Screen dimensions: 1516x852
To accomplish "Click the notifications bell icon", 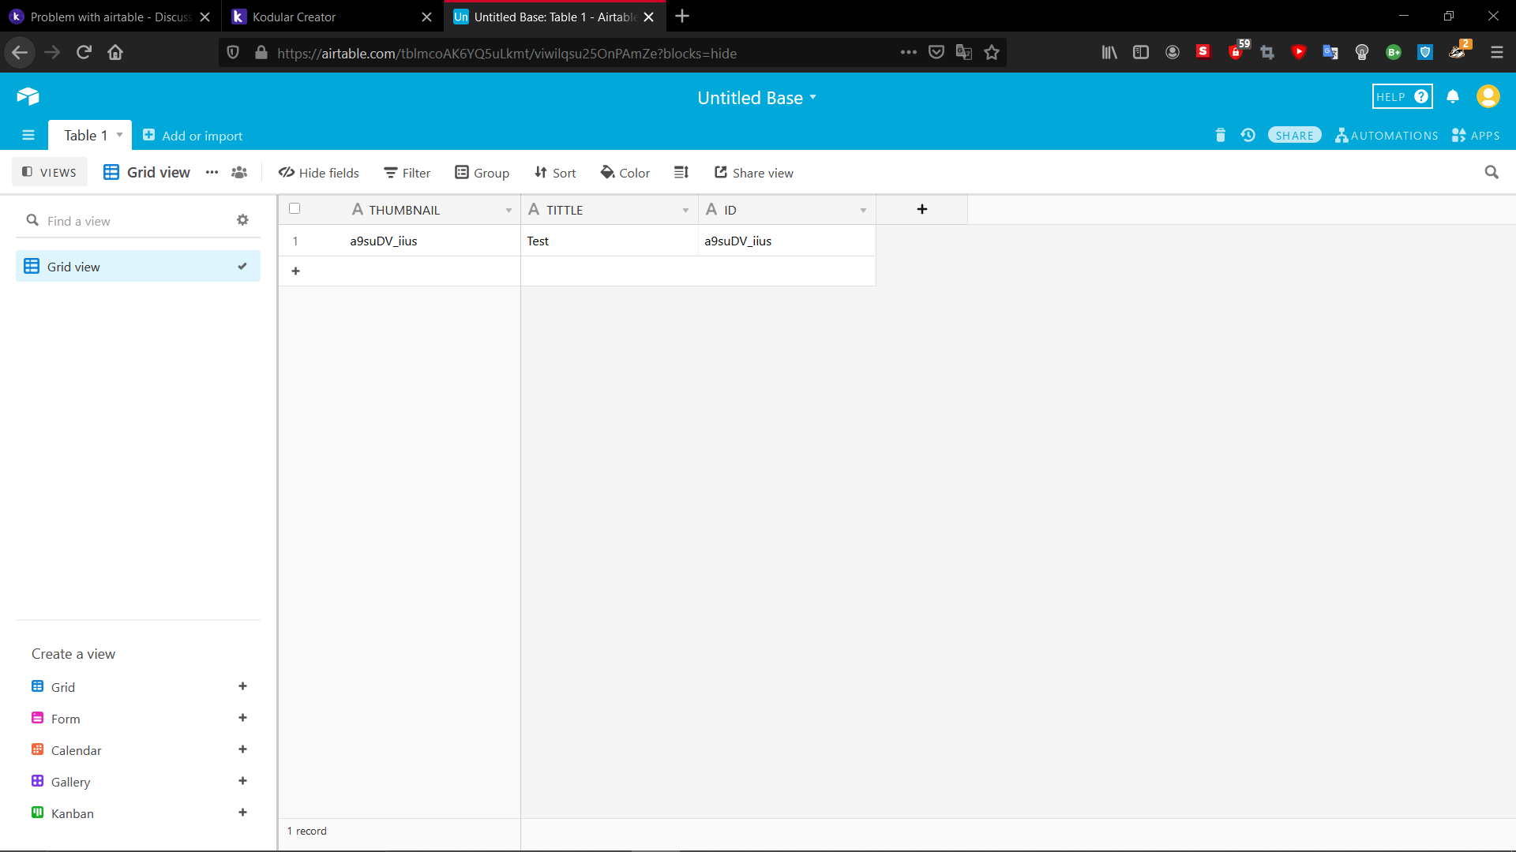I will pos(1453,97).
